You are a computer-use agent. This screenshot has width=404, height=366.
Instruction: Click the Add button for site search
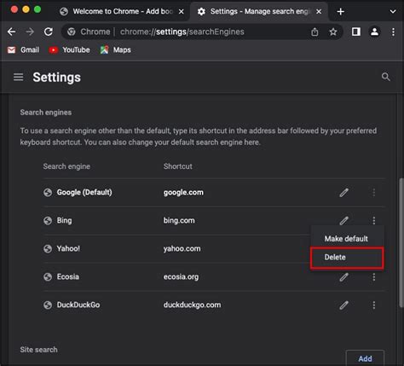click(x=365, y=358)
